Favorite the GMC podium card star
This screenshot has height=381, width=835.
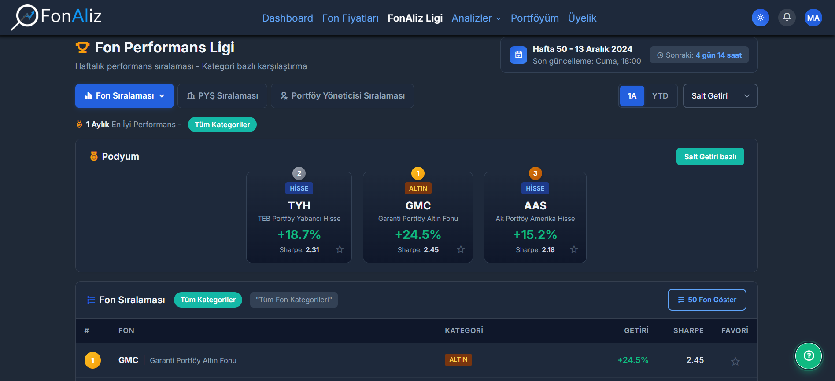(x=461, y=249)
